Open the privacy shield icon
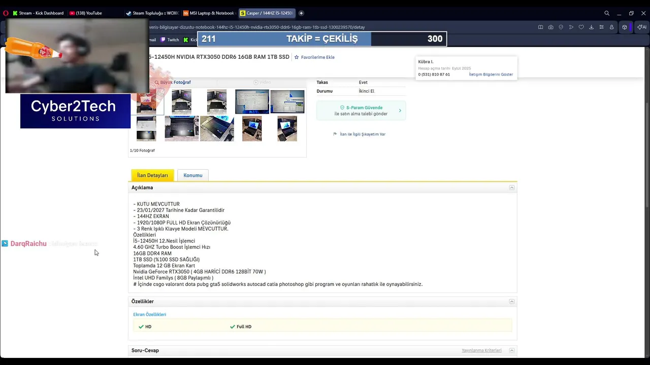Screen dimensions: 650x365 click(x=561, y=27)
